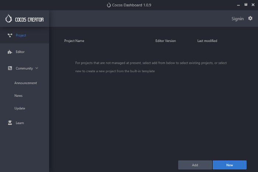Close the Cocos Dashboard window
Image resolution: width=258 pixels, height=172 pixels.
[x=253, y=5]
